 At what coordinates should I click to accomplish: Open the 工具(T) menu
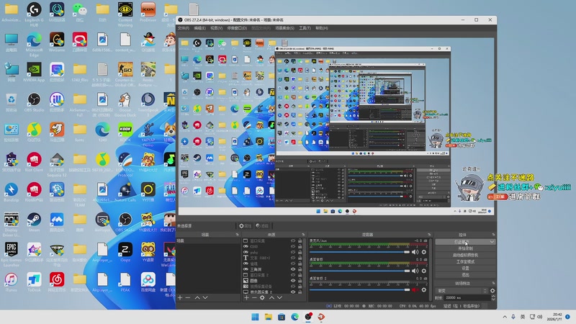305,28
